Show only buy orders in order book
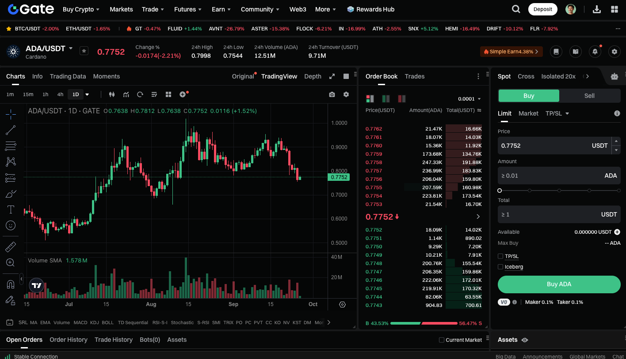The image size is (626, 359). coord(386,99)
